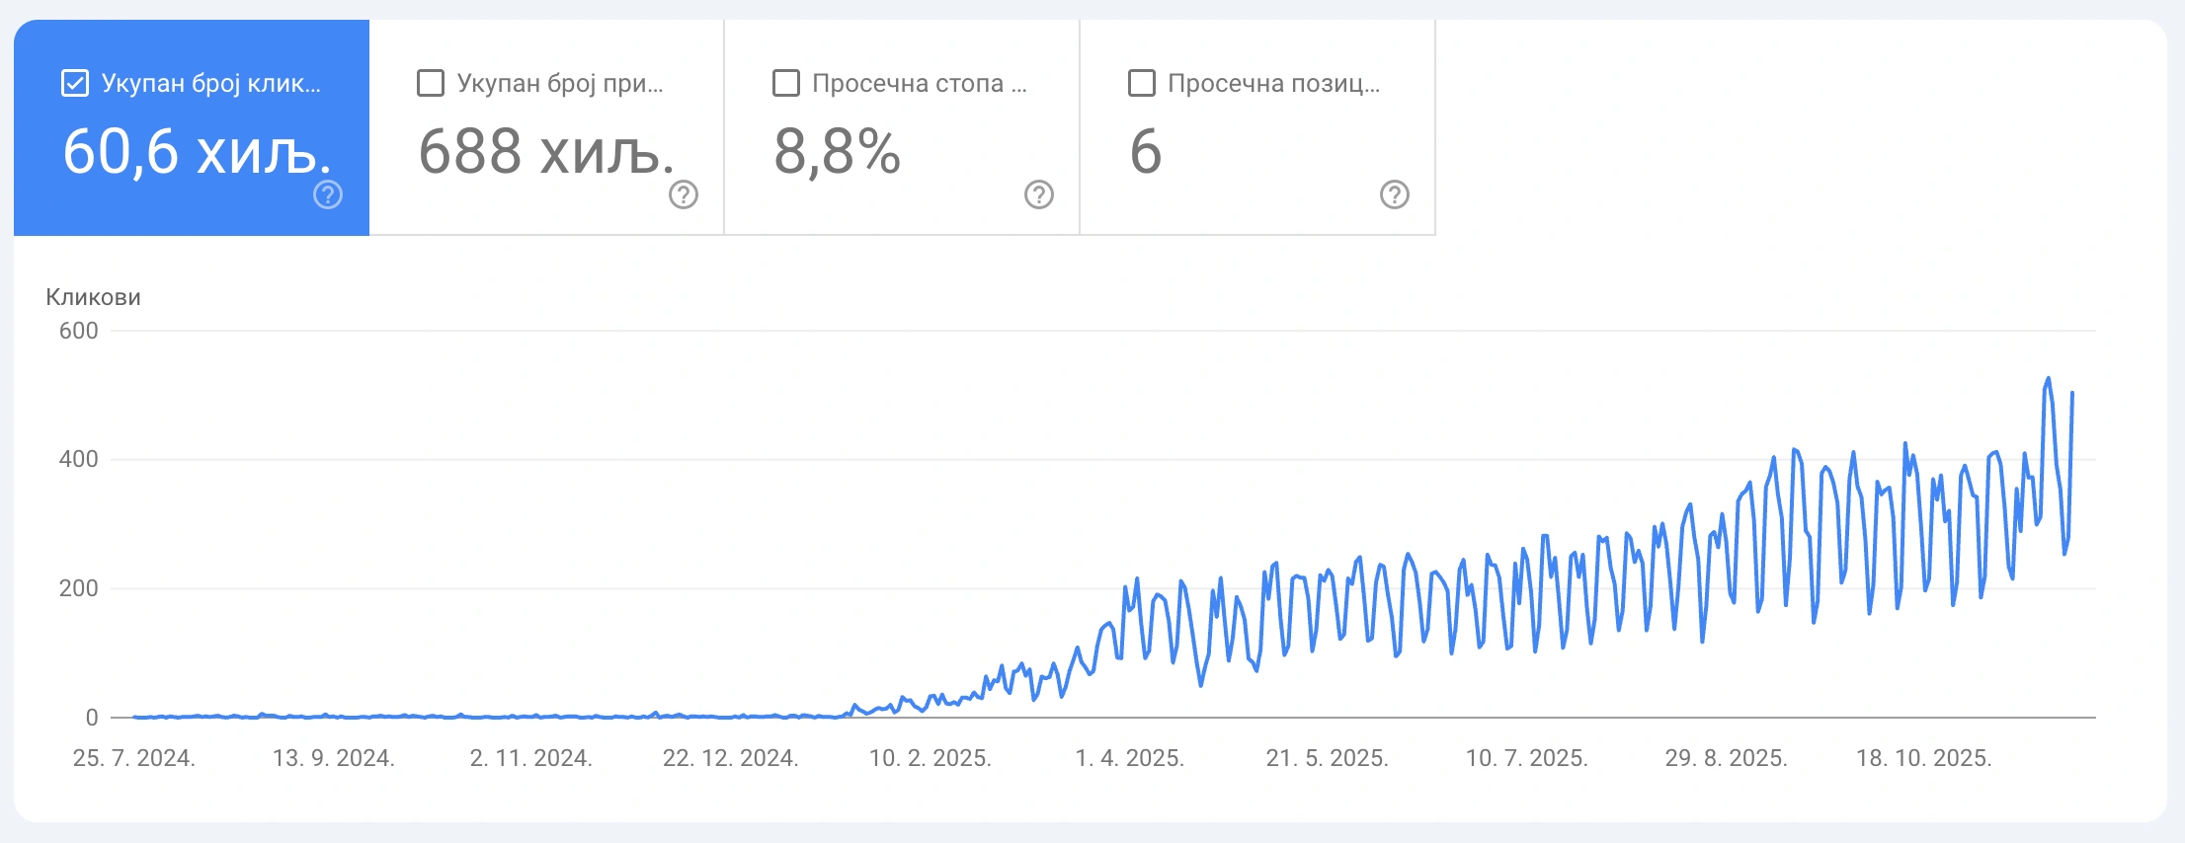The height and width of the screenshot is (843, 2185).
Task: Click the 600 value on the y-axis
Action: pyautogui.click(x=79, y=332)
